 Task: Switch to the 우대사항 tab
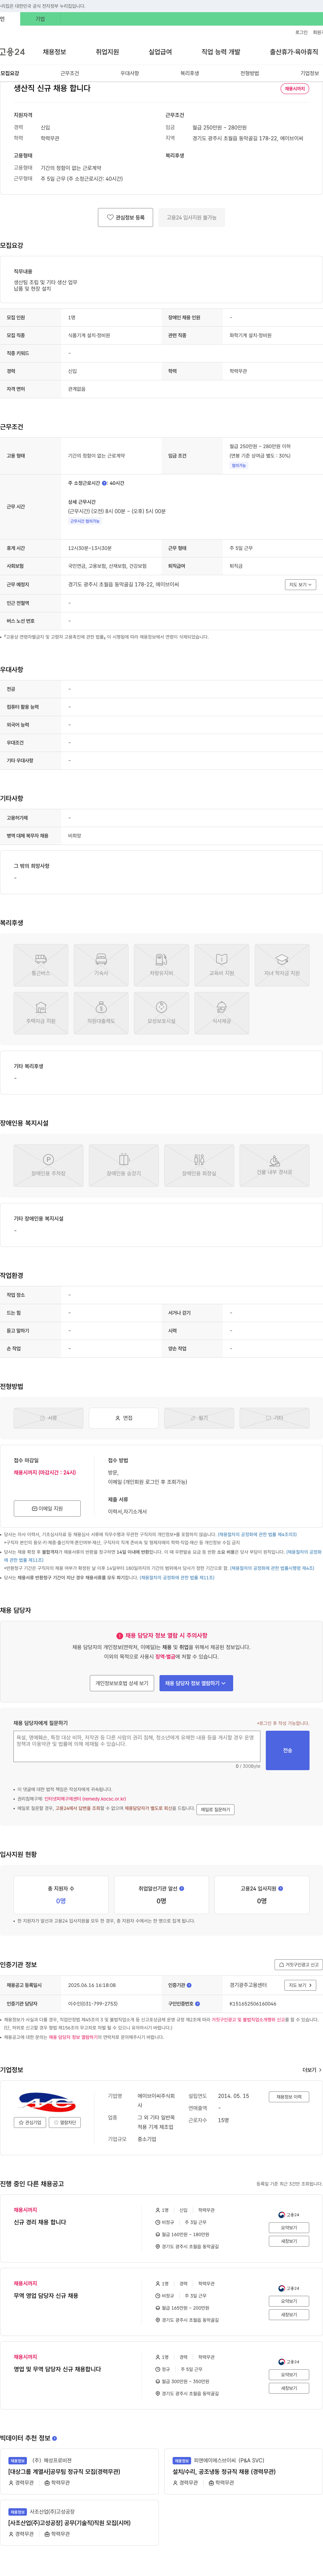coord(130,73)
